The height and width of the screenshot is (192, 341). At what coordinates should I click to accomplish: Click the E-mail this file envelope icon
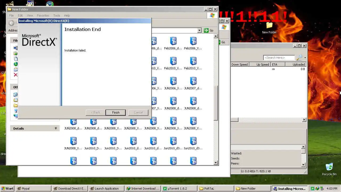tap(16, 69)
